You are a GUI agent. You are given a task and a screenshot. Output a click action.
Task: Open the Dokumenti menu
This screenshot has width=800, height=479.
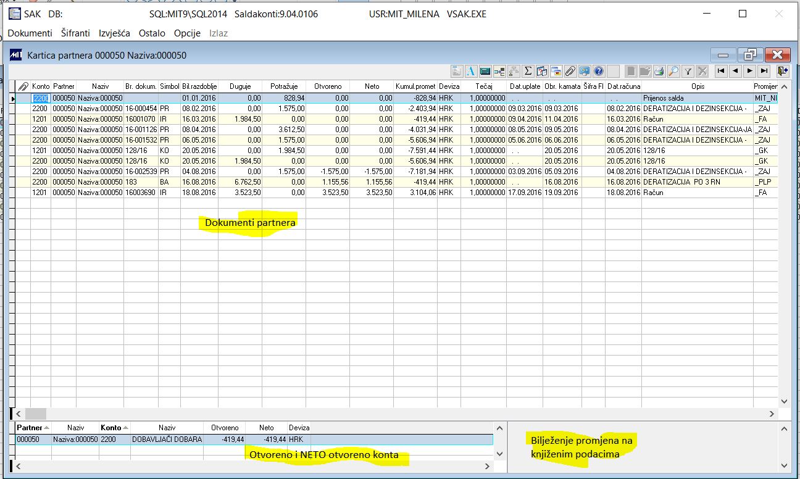pyautogui.click(x=30, y=33)
